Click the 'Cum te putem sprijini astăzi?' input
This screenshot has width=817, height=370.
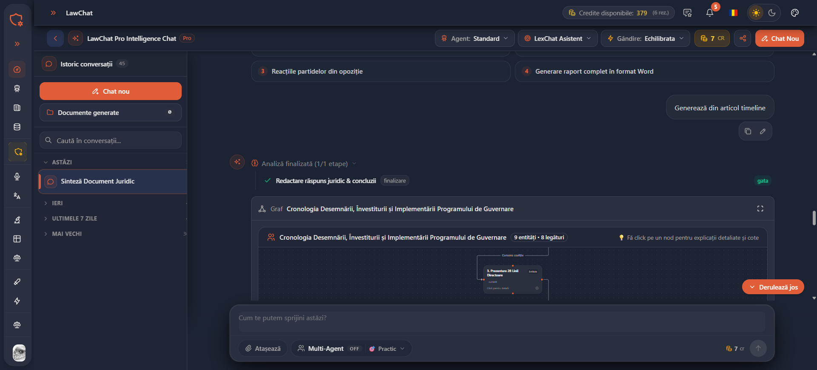click(502, 321)
